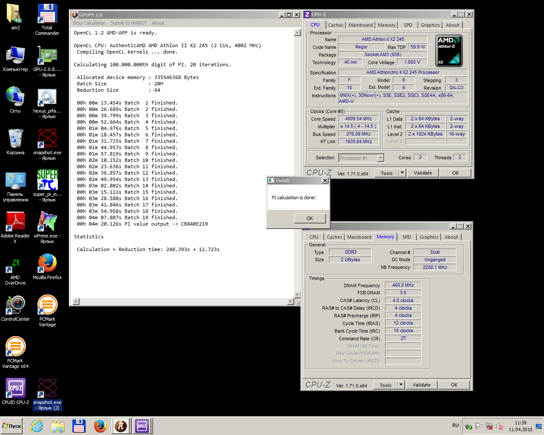Switch to Memory tab in top CPU-Z

point(386,25)
